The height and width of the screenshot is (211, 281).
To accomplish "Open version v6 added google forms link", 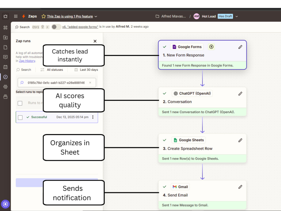I will (x=80, y=27).
